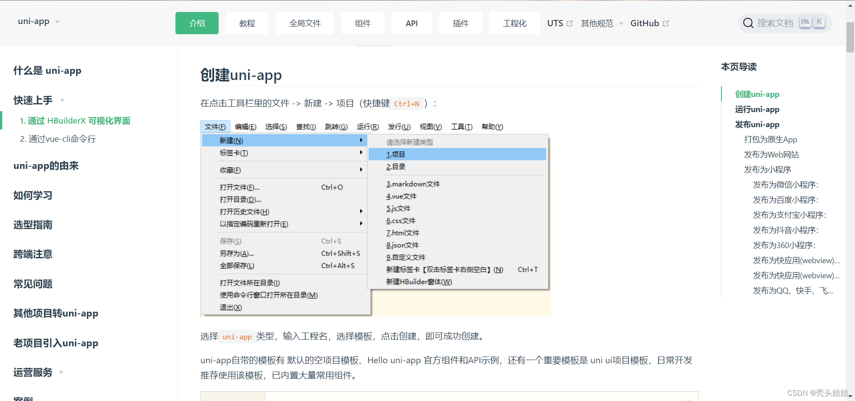The image size is (855, 401).
Task: Click the page's vertical scrollbar thumb
Action: click(850, 38)
